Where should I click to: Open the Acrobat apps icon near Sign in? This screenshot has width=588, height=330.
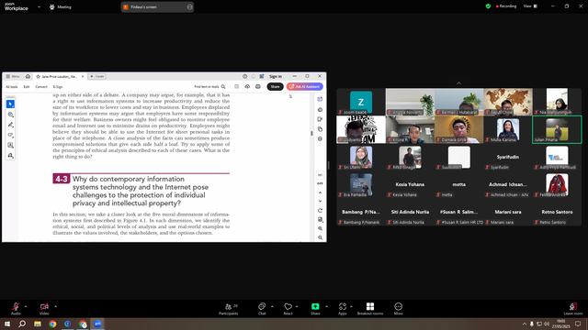(x=261, y=76)
